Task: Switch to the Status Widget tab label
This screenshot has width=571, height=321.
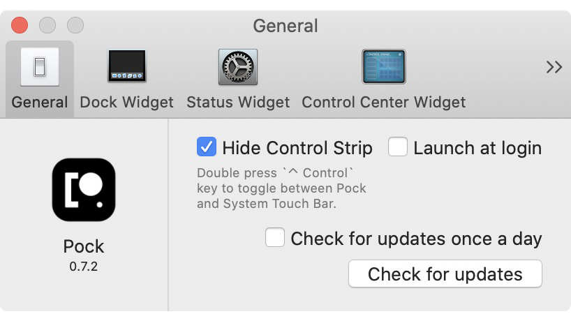Action: pos(238,103)
